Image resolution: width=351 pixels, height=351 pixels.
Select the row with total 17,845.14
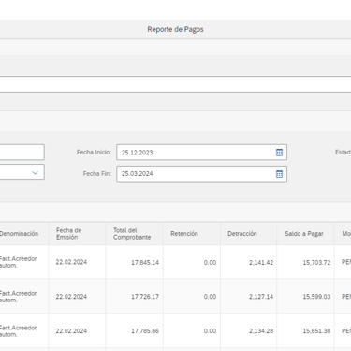[x=175, y=262]
